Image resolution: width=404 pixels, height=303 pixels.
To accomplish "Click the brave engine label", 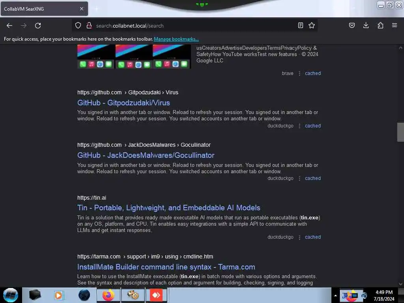I will click(x=288, y=73).
